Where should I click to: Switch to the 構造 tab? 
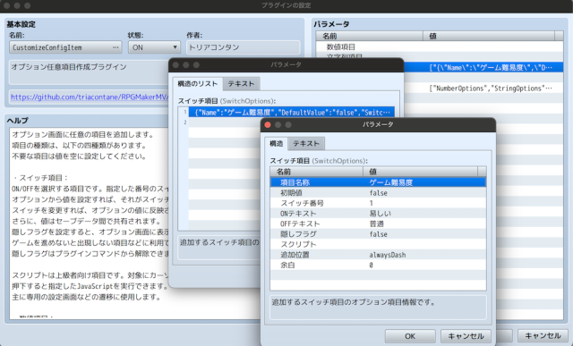click(277, 143)
